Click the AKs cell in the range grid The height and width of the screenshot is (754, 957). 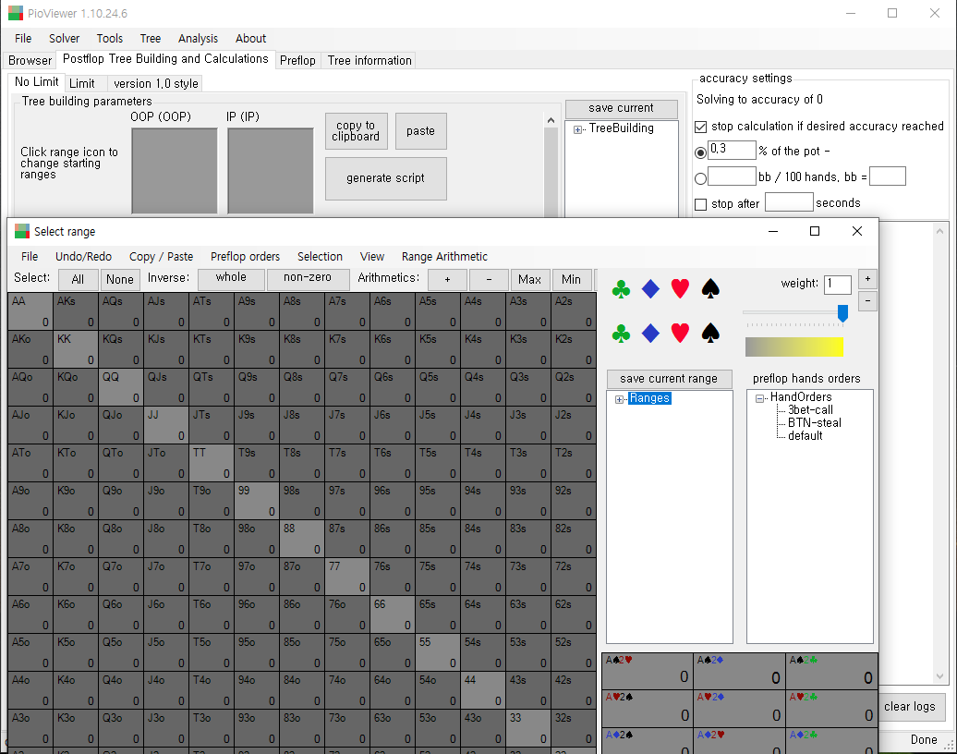pos(76,310)
